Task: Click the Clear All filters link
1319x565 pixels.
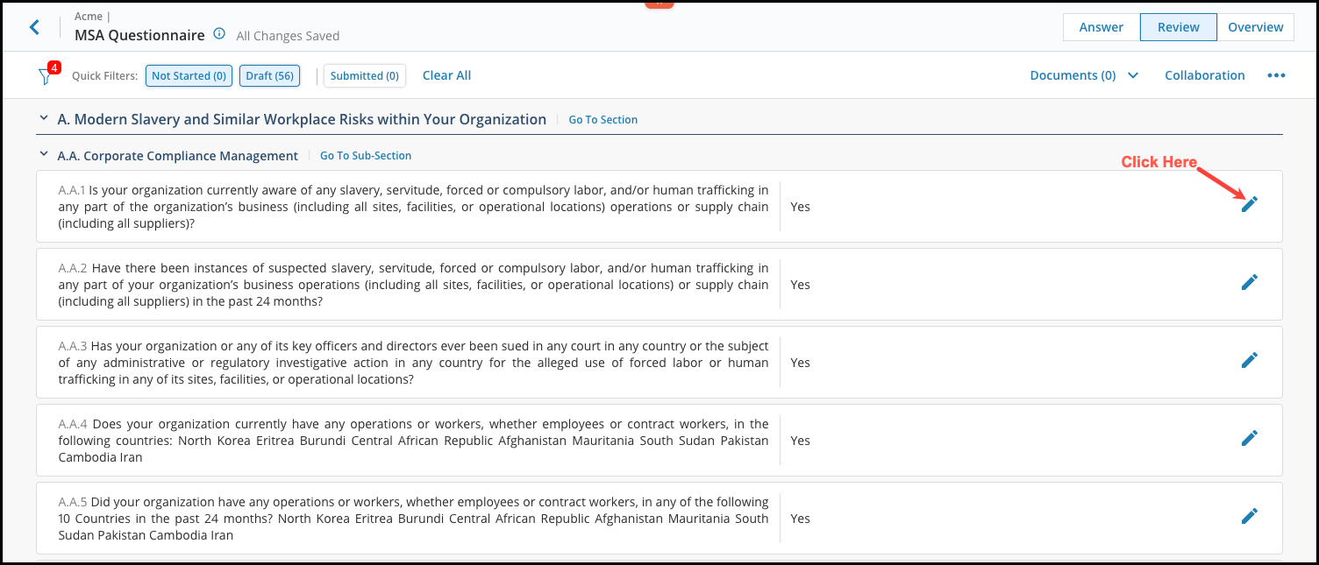Action: click(447, 75)
